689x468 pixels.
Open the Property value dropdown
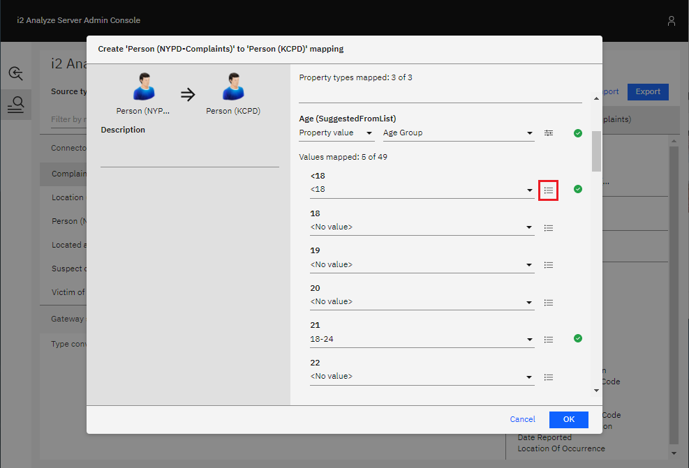click(336, 133)
